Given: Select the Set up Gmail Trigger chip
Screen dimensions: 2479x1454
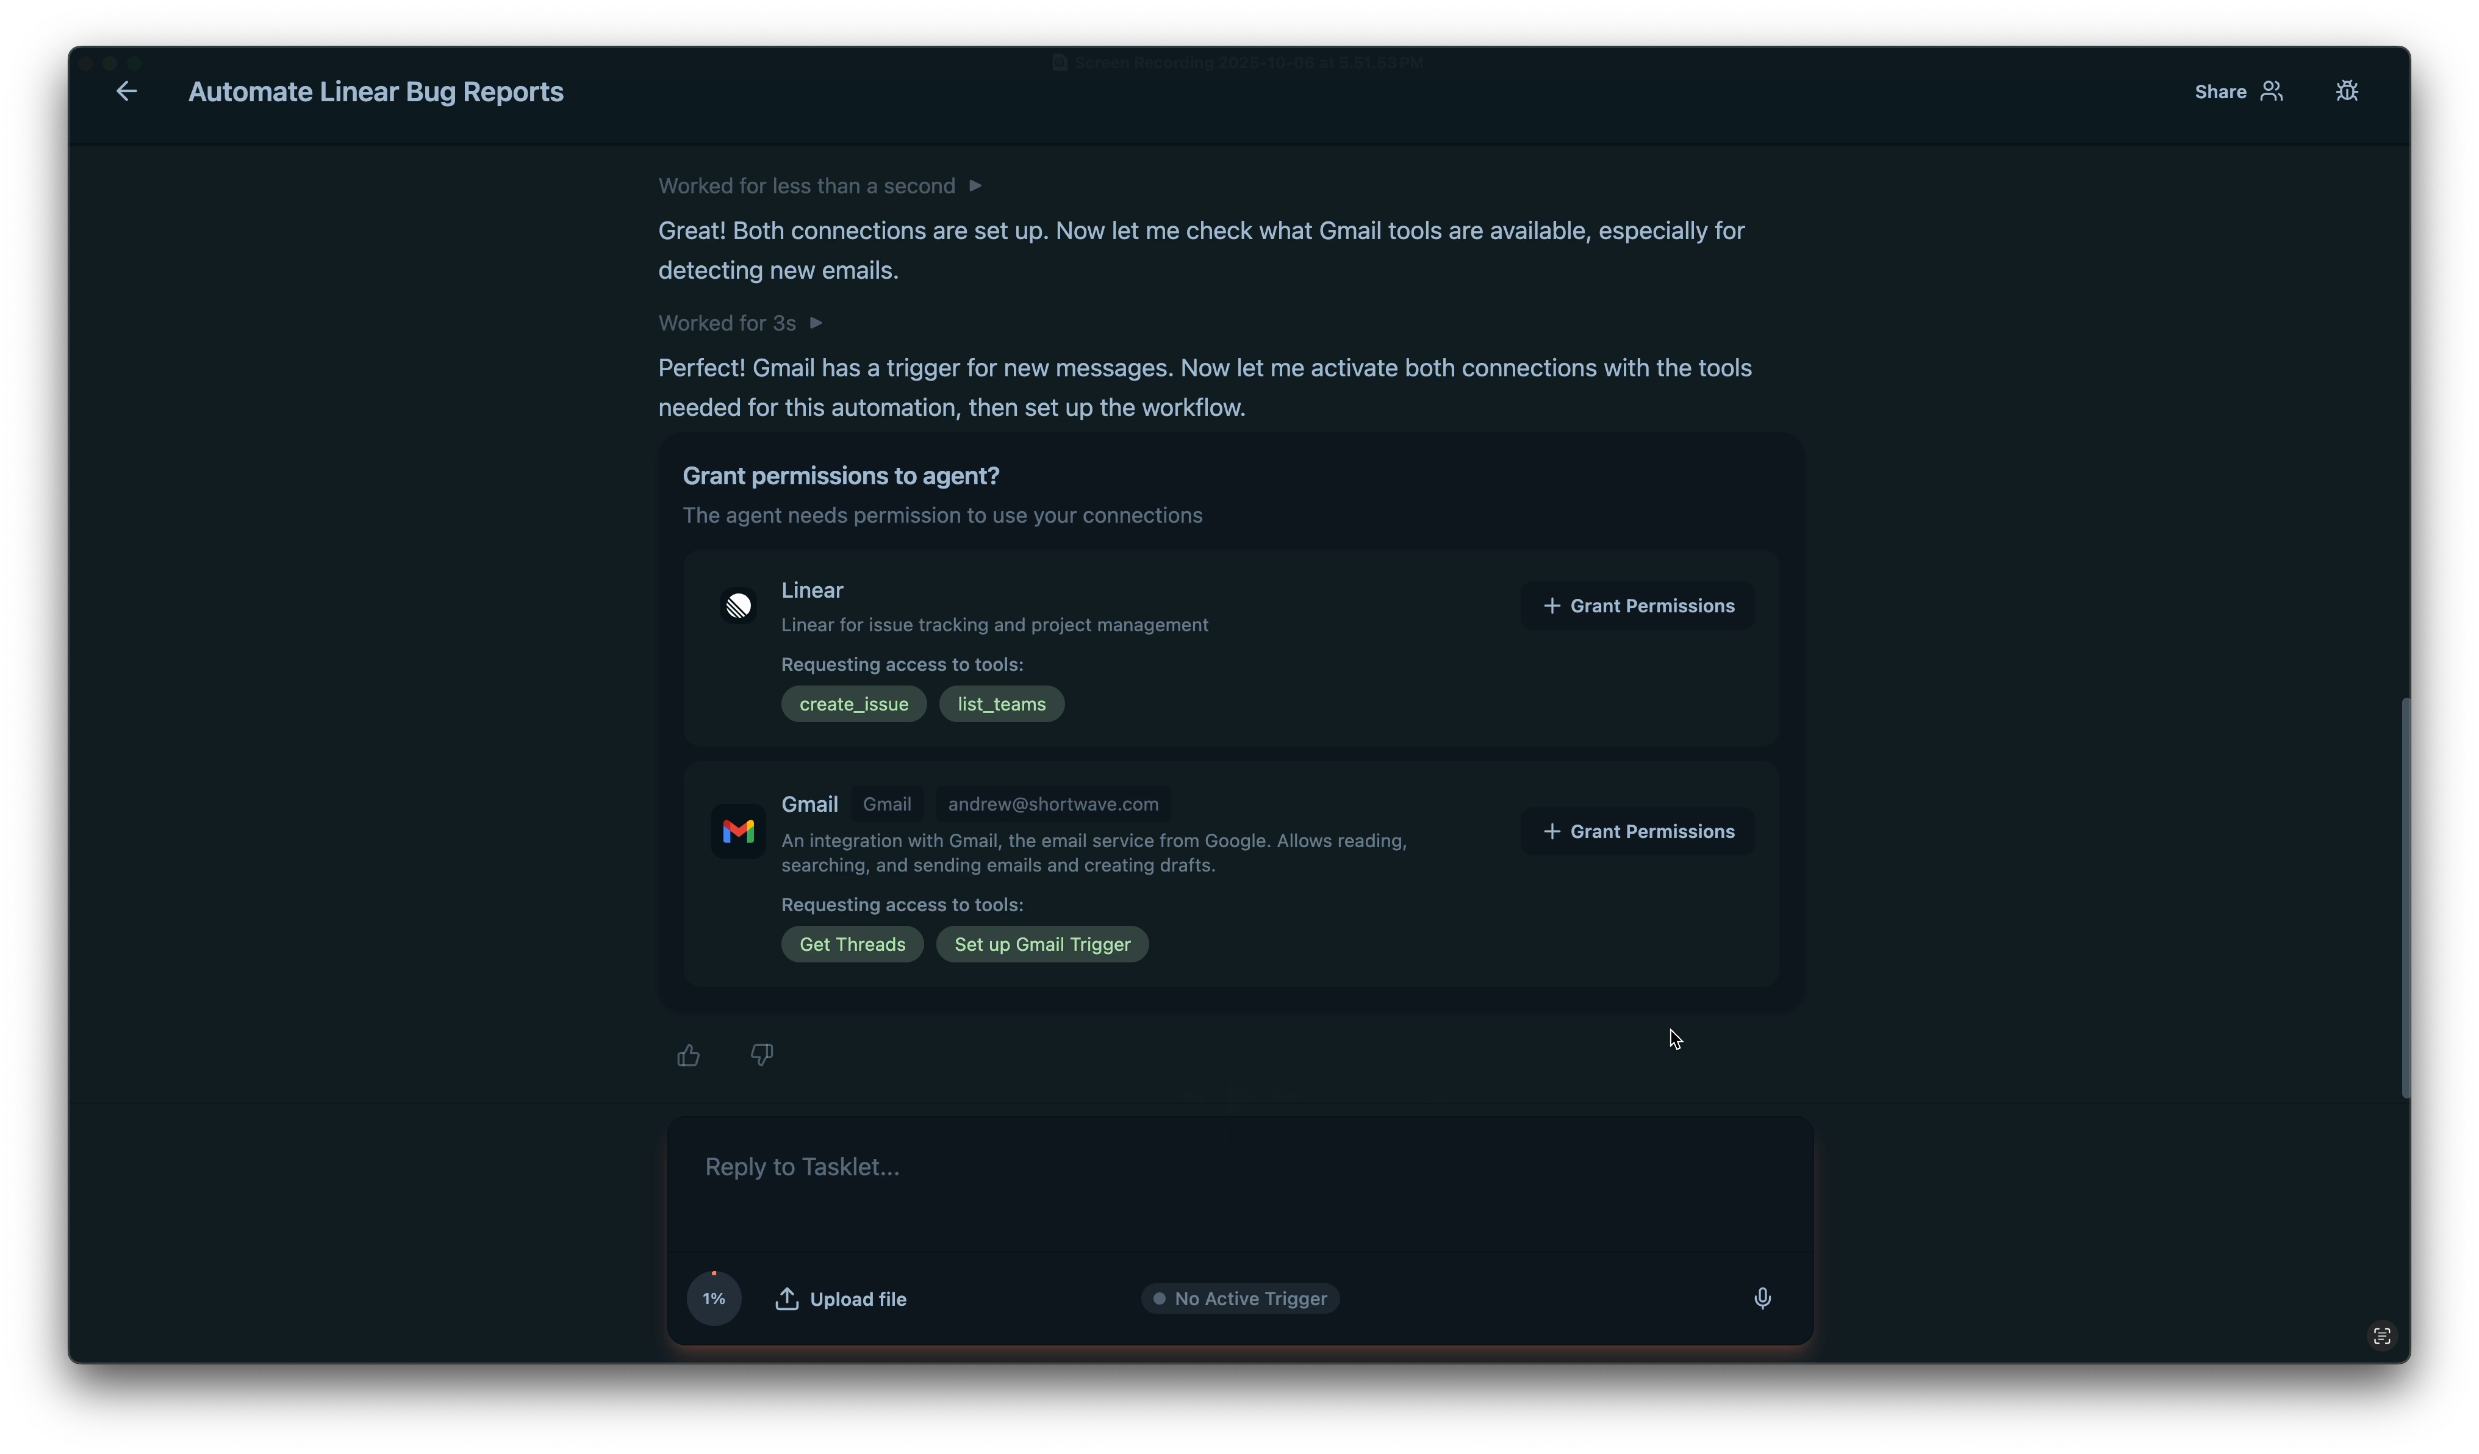Looking at the screenshot, I should click(1042, 944).
